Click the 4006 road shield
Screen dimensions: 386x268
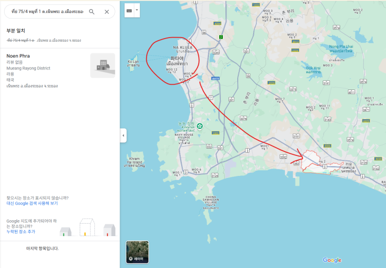[327, 146]
